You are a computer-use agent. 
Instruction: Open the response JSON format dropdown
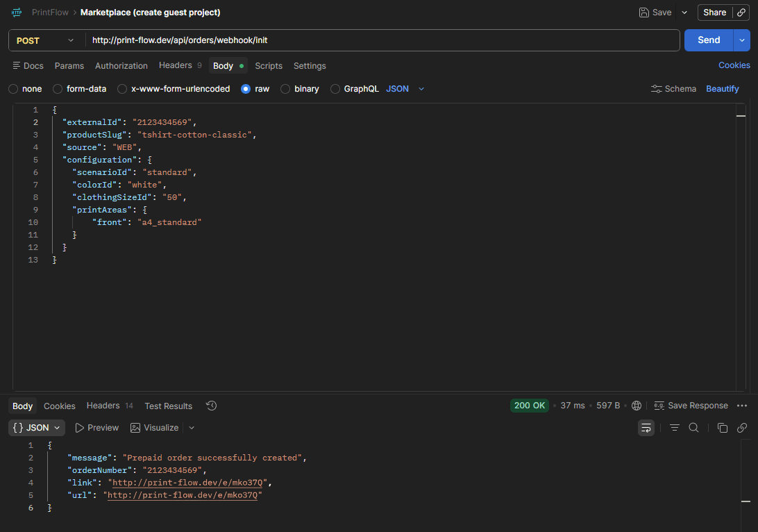pyautogui.click(x=37, y=428)
